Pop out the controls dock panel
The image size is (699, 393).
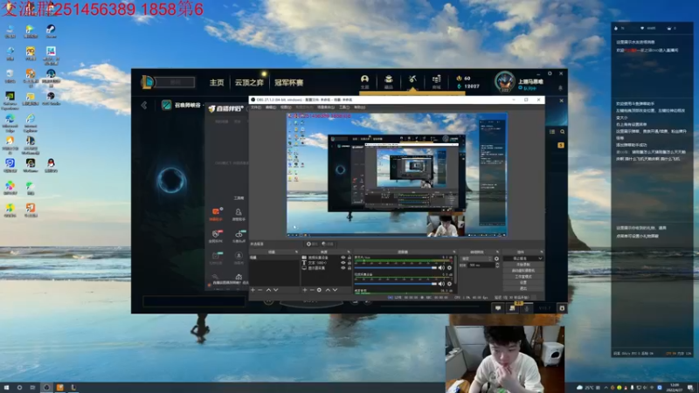click(x=542, y=252)
